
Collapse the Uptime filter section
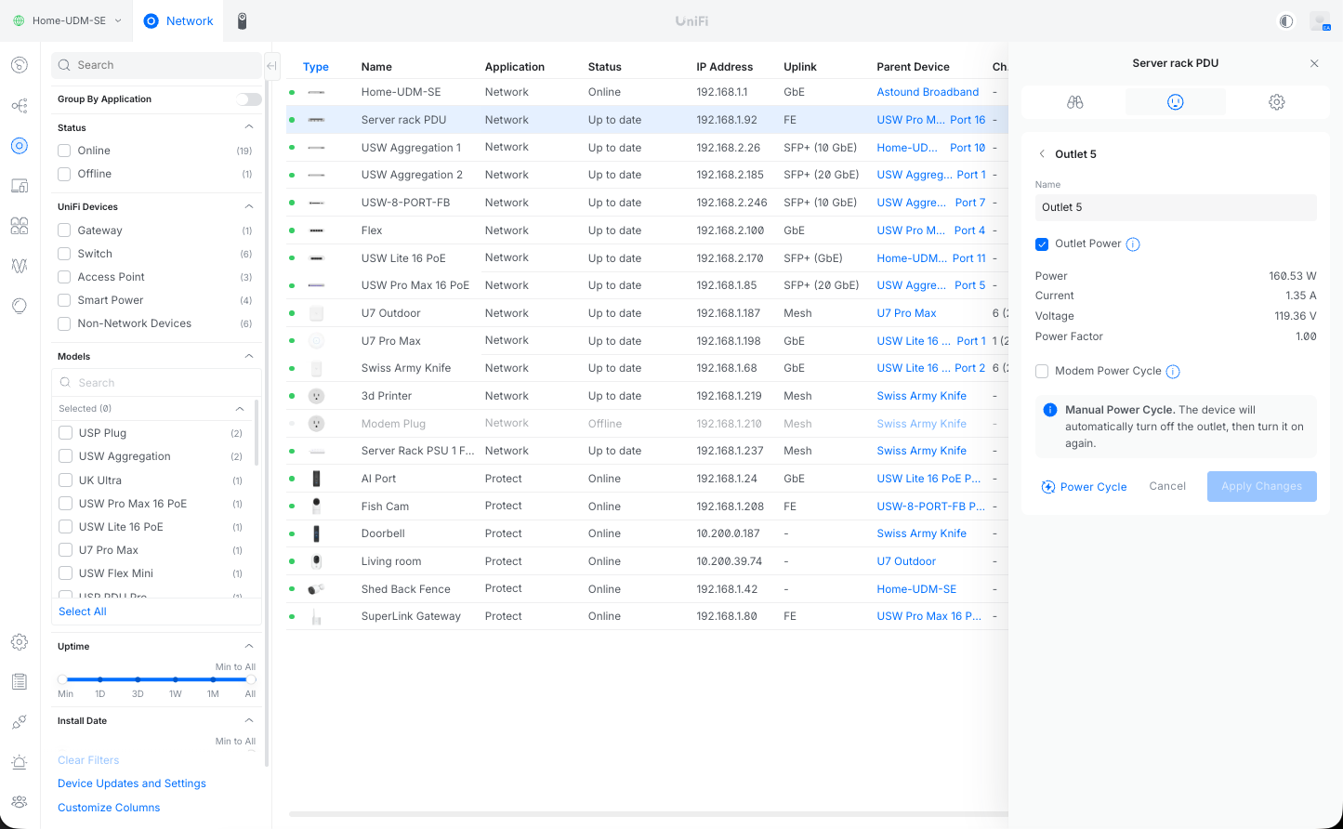click(248, 646)
